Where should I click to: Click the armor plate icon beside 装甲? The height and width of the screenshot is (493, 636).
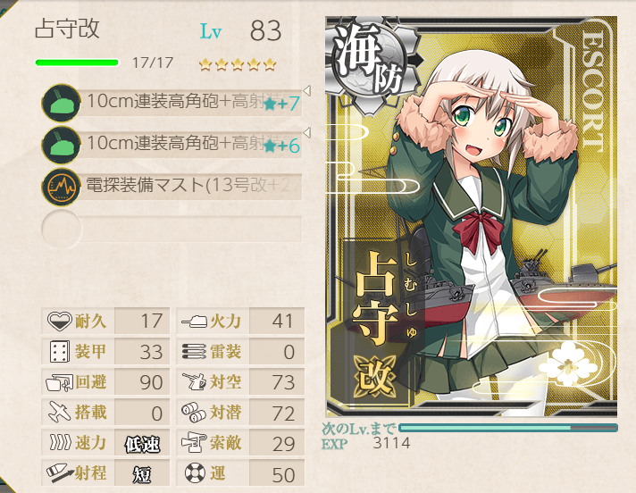coord(59,352)
